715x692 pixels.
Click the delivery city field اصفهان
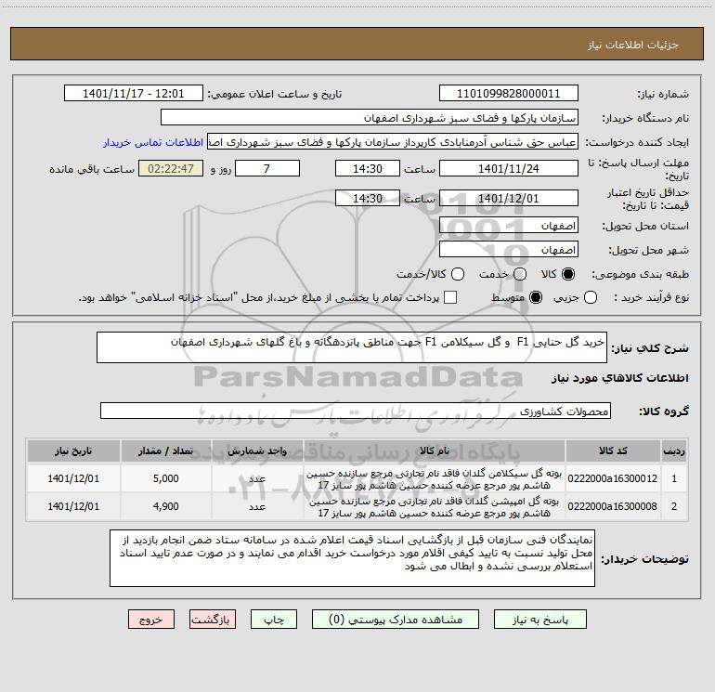tap(509, 250)
